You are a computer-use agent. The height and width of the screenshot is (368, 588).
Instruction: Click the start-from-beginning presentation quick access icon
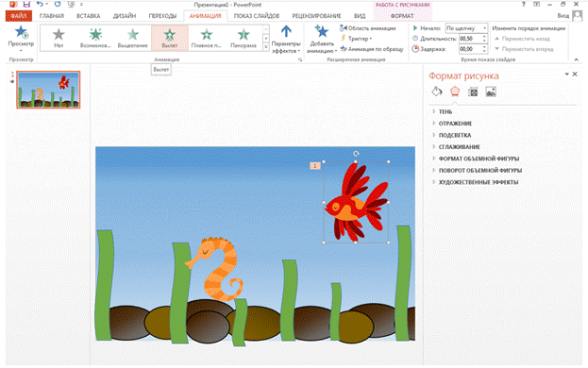[70, 5]
